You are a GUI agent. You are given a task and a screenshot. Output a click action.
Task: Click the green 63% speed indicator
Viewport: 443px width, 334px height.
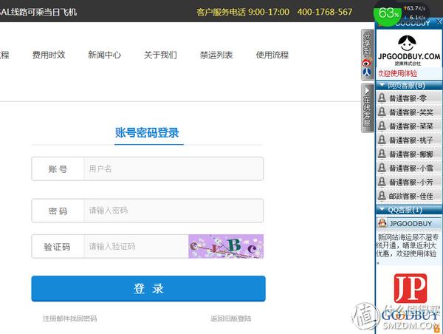point(388,13)
